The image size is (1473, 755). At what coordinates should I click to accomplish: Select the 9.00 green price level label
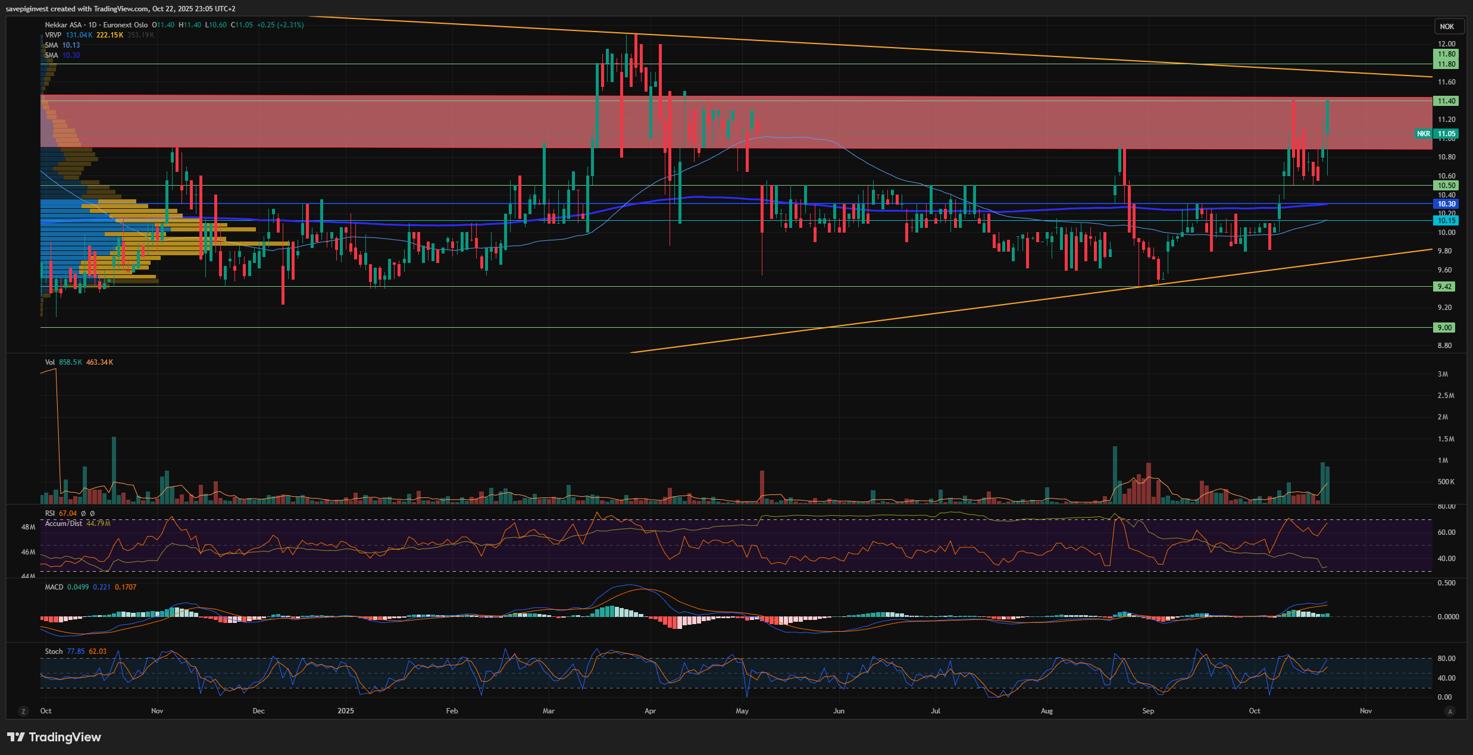pos(1444,328)
